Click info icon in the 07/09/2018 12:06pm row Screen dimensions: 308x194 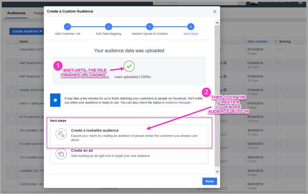point(225,90)
